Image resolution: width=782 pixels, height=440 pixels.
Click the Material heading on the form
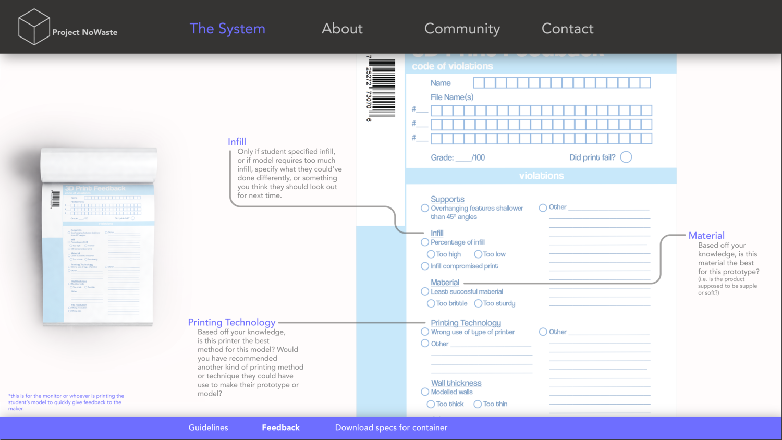(445, 283)
